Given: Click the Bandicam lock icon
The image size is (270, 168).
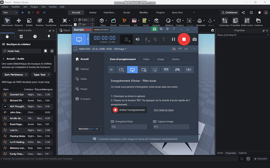Looking at the screenshot, I should tap(155, 29).
